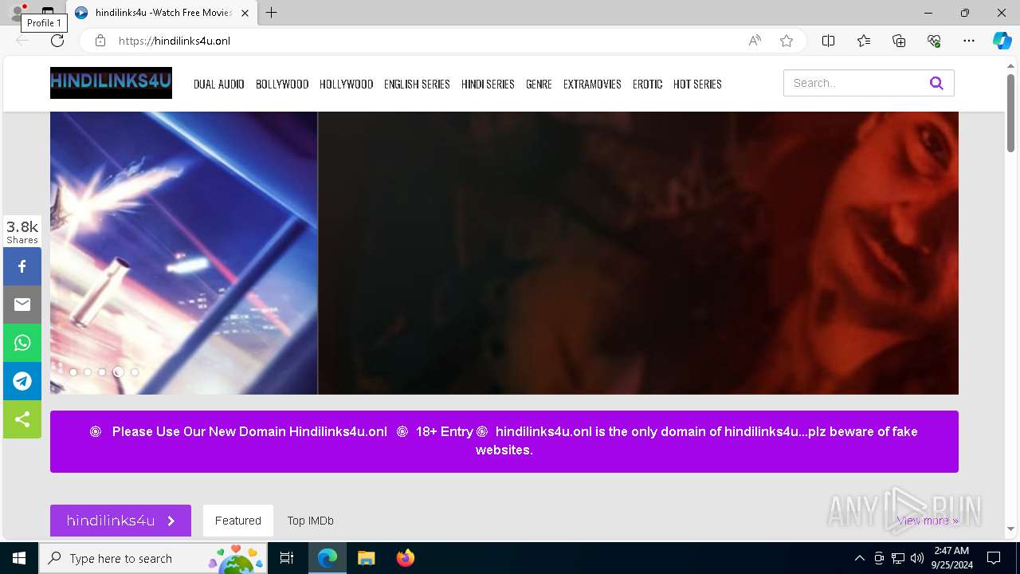Open HINDI SERIES menu
The image size is (1020, 574).
coord(488,84)
